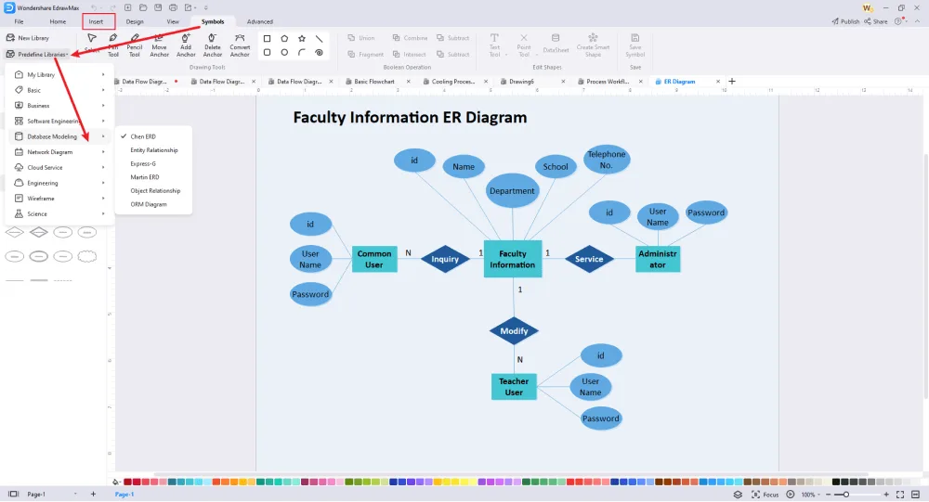The image size is (929, 502).
Task: Close the ER Diagram tab
Action: click(x=718, y=82)
